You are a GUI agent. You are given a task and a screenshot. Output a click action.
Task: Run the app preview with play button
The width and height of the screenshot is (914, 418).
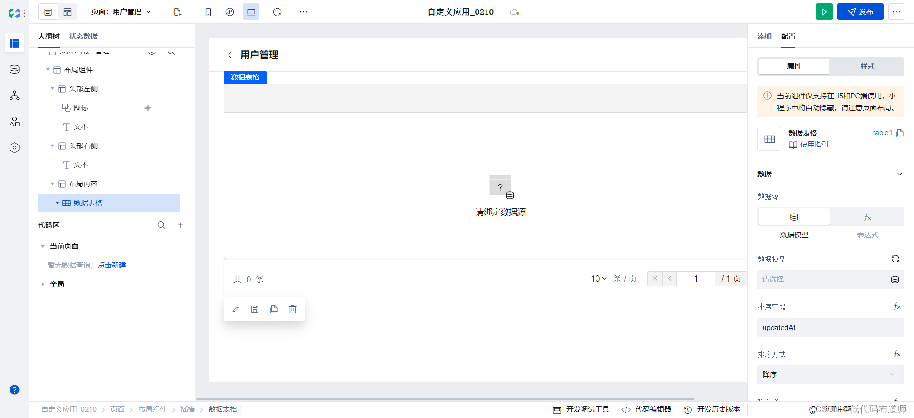(824, 12)
